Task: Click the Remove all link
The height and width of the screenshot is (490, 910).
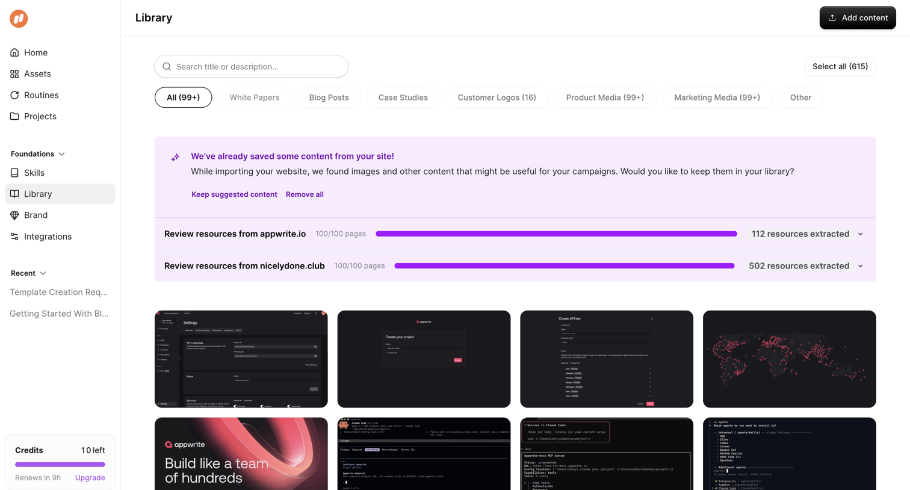Action: coord(305,194)
